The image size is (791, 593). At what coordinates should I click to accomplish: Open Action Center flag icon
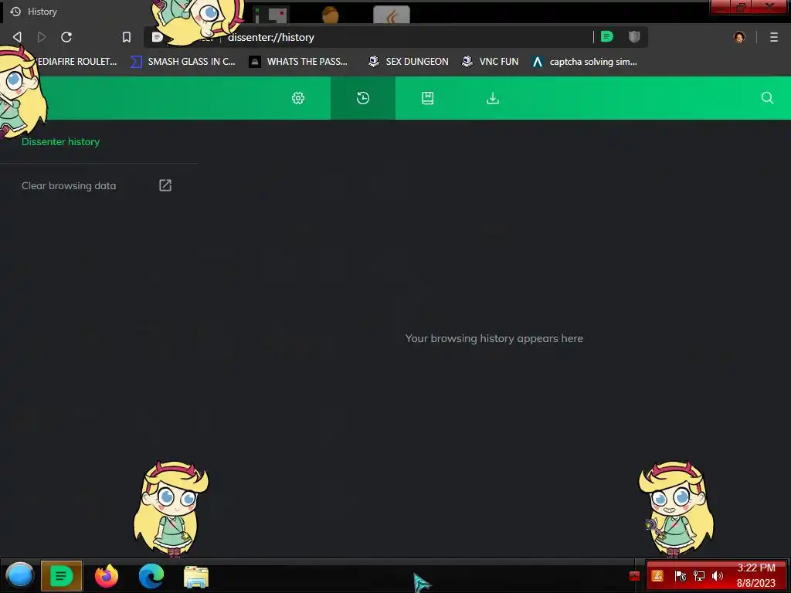click(x=680, y=575)
